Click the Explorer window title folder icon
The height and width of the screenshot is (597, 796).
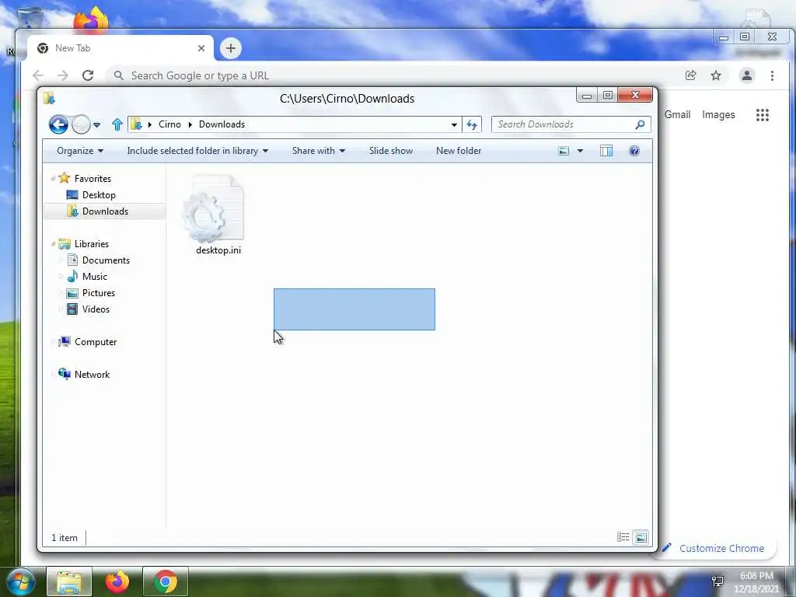(49, 98)
